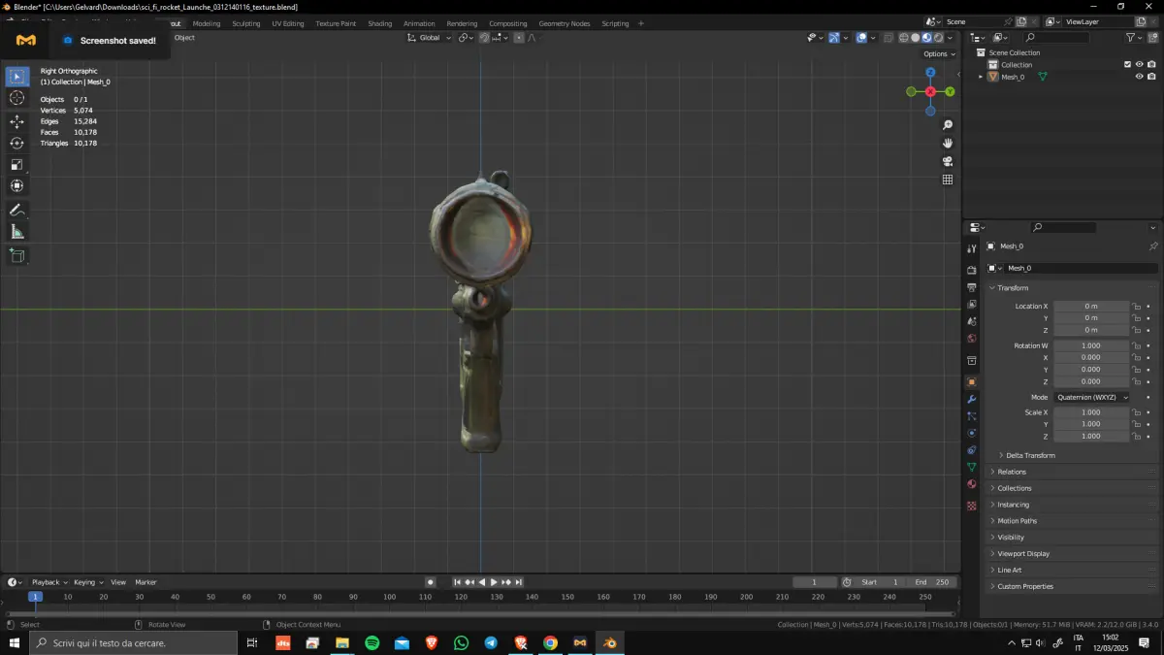
Task: Open the Modifiers wrench tab
Action: (x=972, y=399)
